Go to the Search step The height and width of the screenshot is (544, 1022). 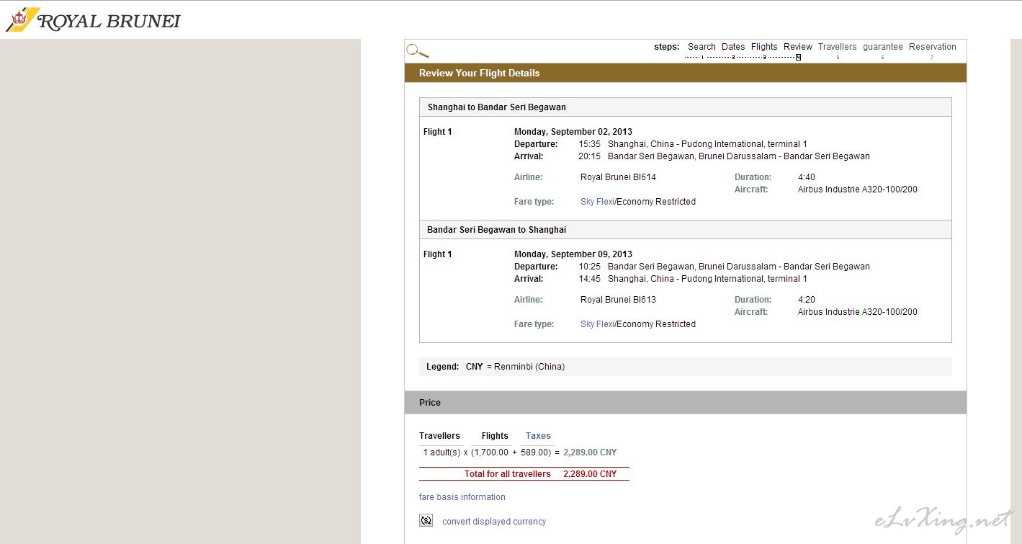(x=701, y=47)
